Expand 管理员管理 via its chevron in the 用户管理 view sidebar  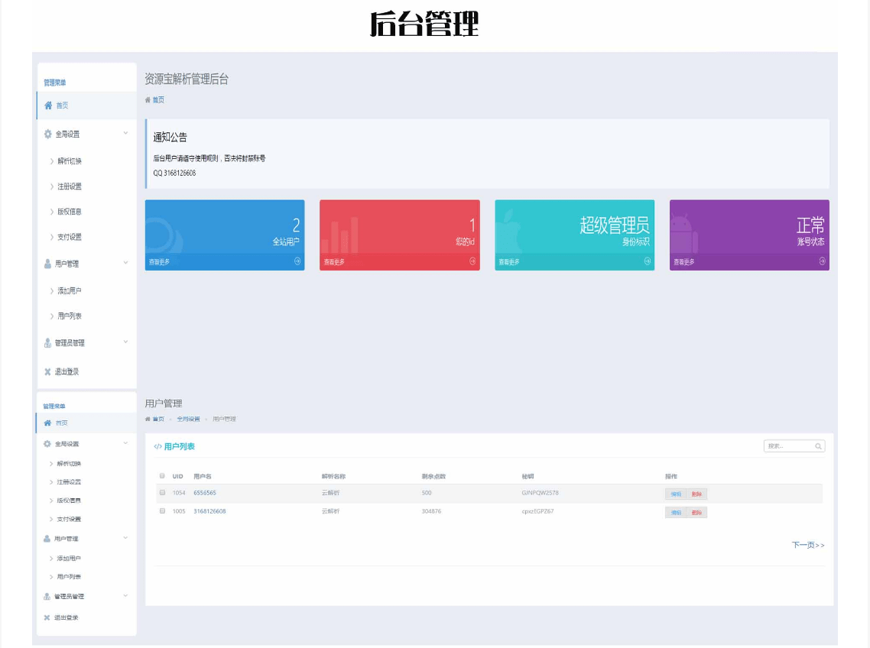pyautogui.click(x=125, y=595)
